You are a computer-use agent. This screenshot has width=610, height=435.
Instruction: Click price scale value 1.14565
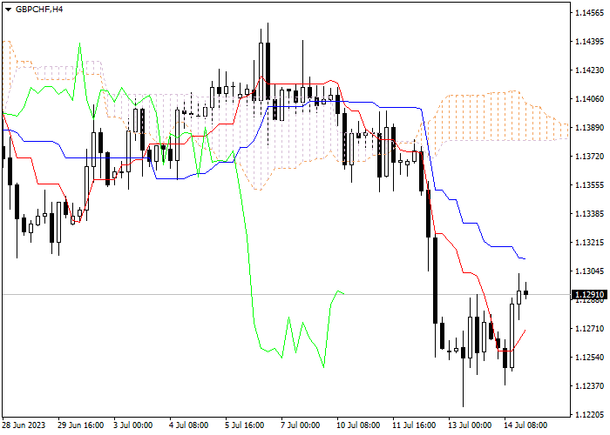coord(589,13)
